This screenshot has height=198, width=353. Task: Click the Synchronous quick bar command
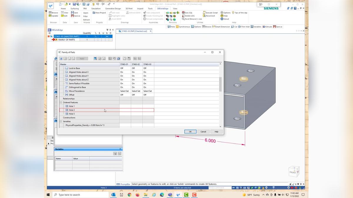click(183, 27)
